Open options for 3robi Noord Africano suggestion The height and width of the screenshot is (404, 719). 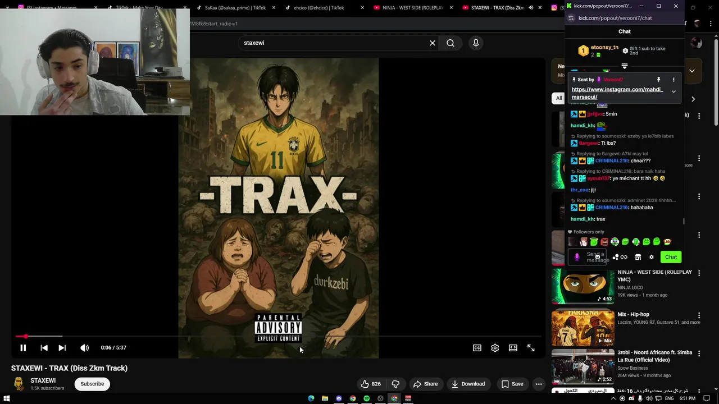coord(699,353)
